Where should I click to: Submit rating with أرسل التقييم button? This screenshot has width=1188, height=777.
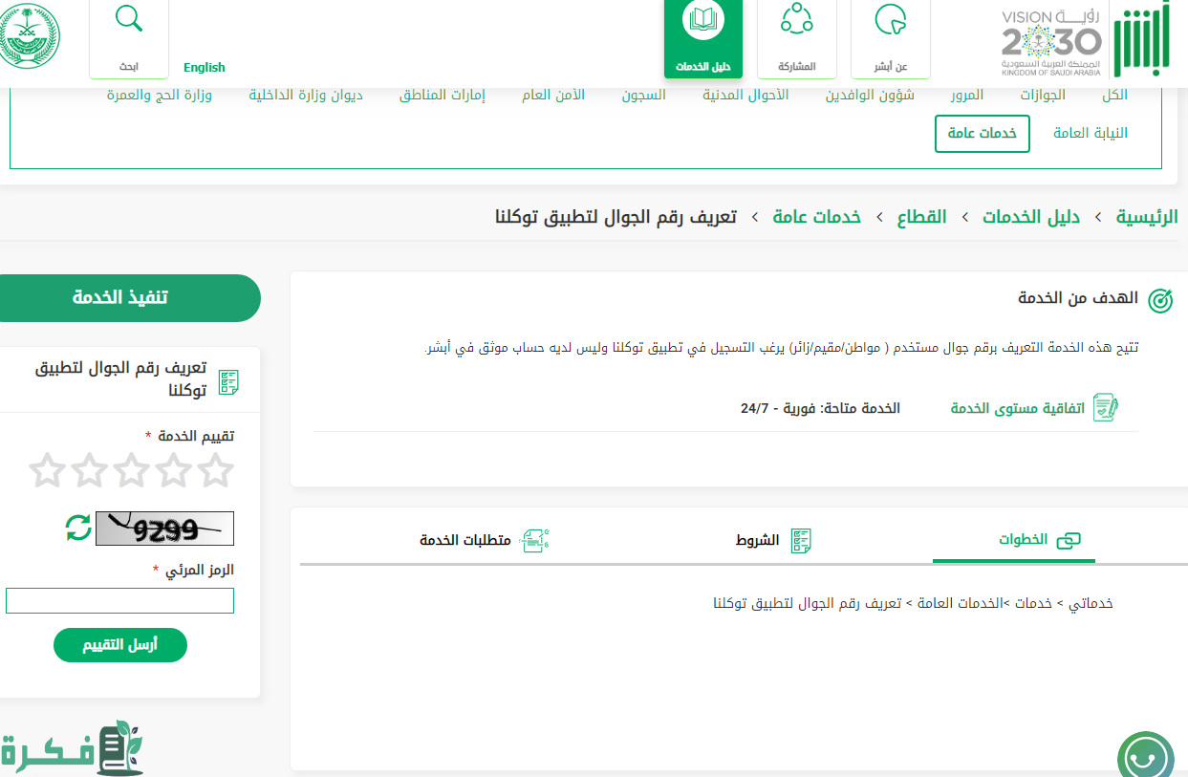click(120, 645)
